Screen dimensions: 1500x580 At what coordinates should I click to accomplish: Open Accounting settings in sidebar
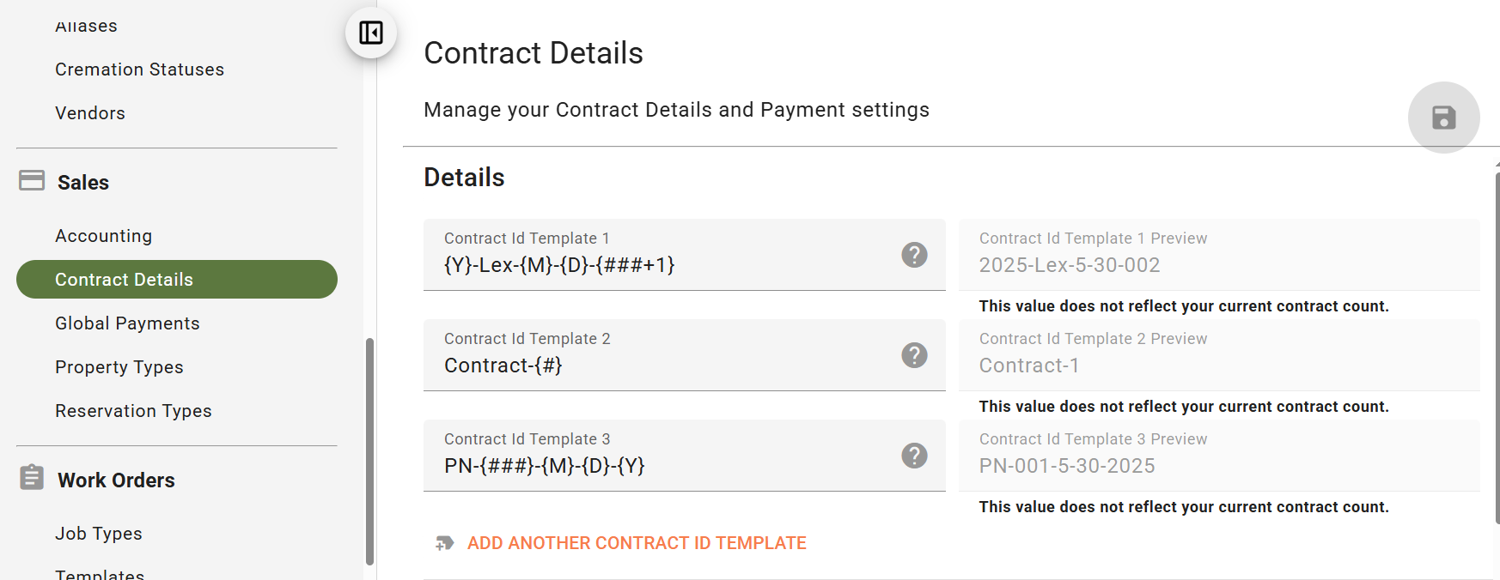coord(104,236)
